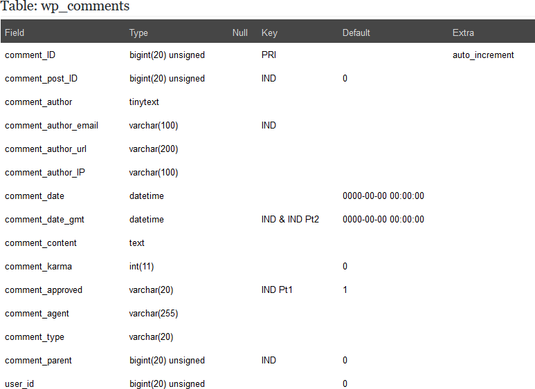Image resolution: width=535 pixels, height=389 pixels.
Task: Select the comment_ID field name
Action: [30, 55]
